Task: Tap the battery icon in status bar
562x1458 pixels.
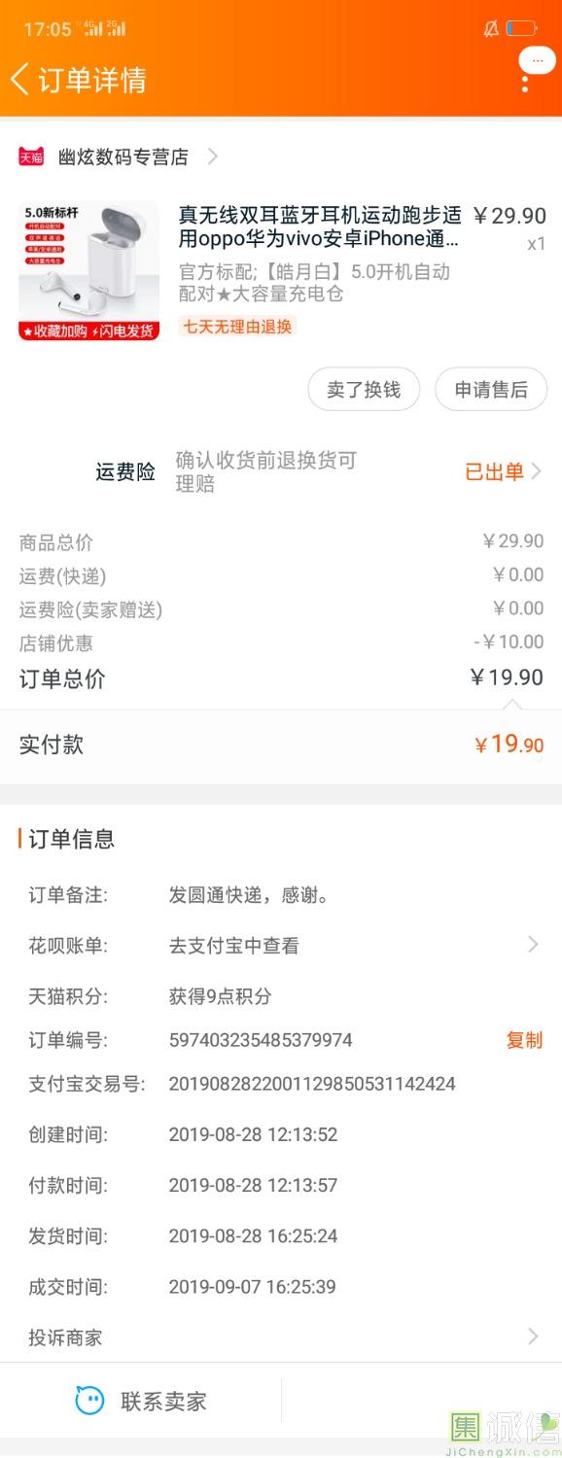Action: tap(522, 28)
